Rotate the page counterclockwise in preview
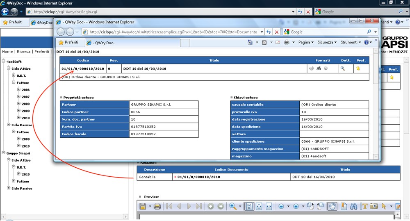410x221 pixels. point(320,206)
